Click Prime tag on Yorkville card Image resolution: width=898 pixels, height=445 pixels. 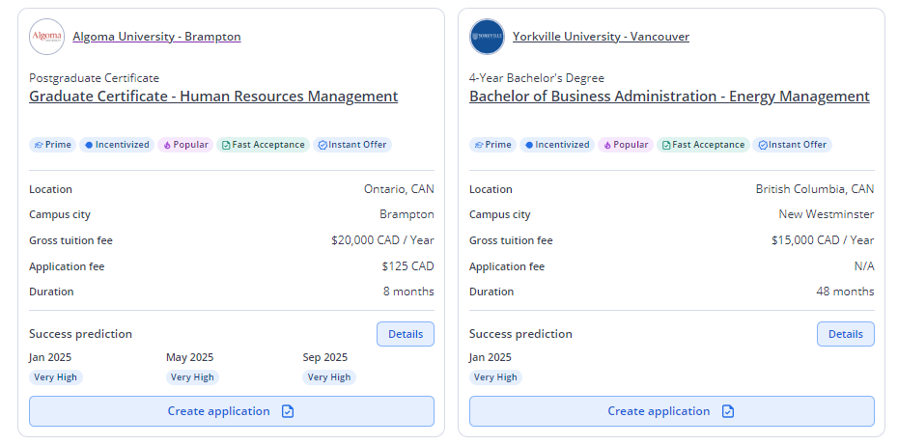(492, 145)
